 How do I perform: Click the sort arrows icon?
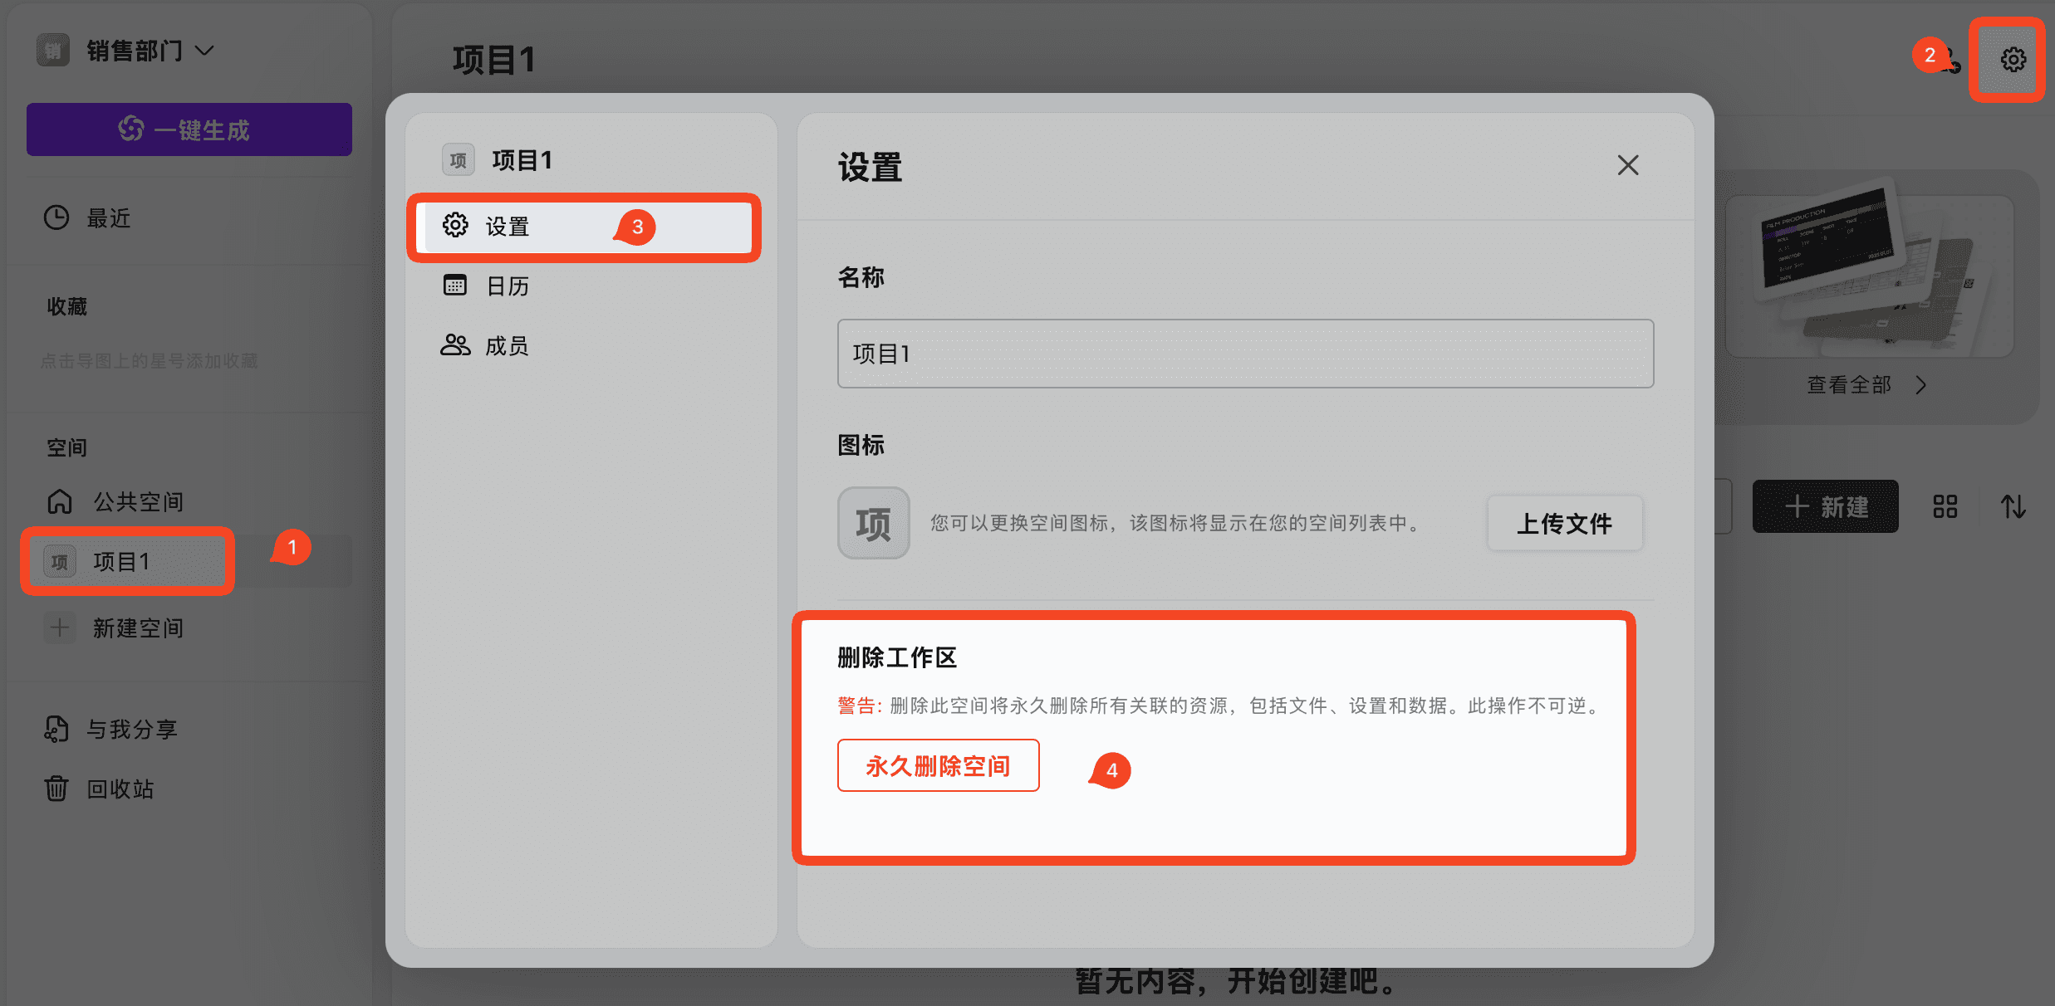coord(2013,506)
